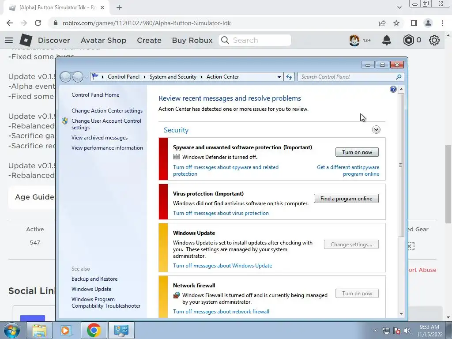The image size is (452, 339).
Task: Click the Roblox logo icon
Action: pyautogui.click(x=26, y=40)
